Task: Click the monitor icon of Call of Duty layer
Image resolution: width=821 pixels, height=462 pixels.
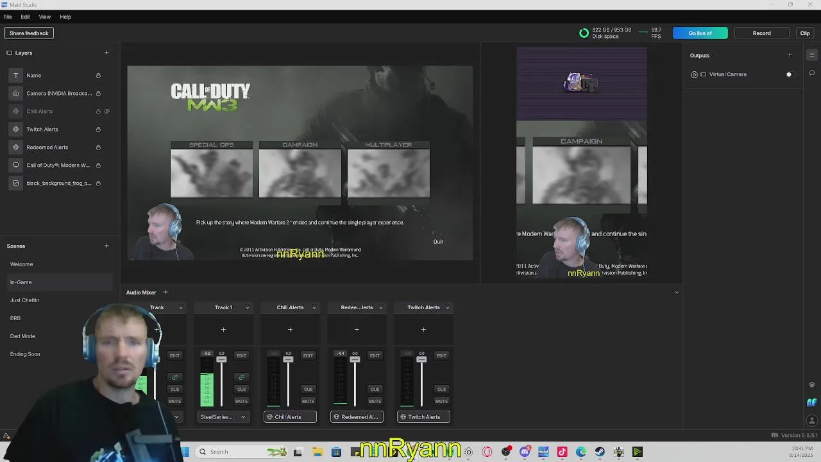Action: click(16, 166)
